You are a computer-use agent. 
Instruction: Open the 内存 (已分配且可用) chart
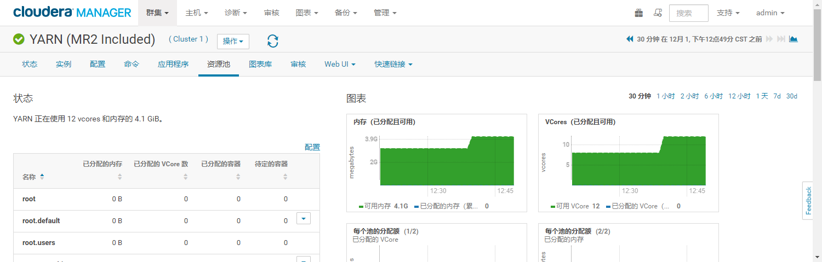point(436,163)
